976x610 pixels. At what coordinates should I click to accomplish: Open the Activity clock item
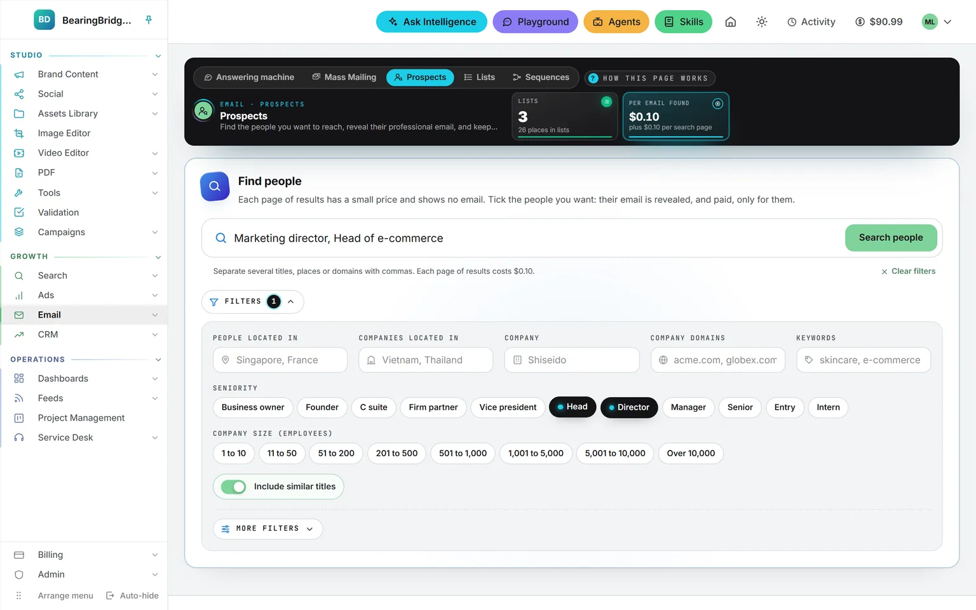tap(811, 22)
